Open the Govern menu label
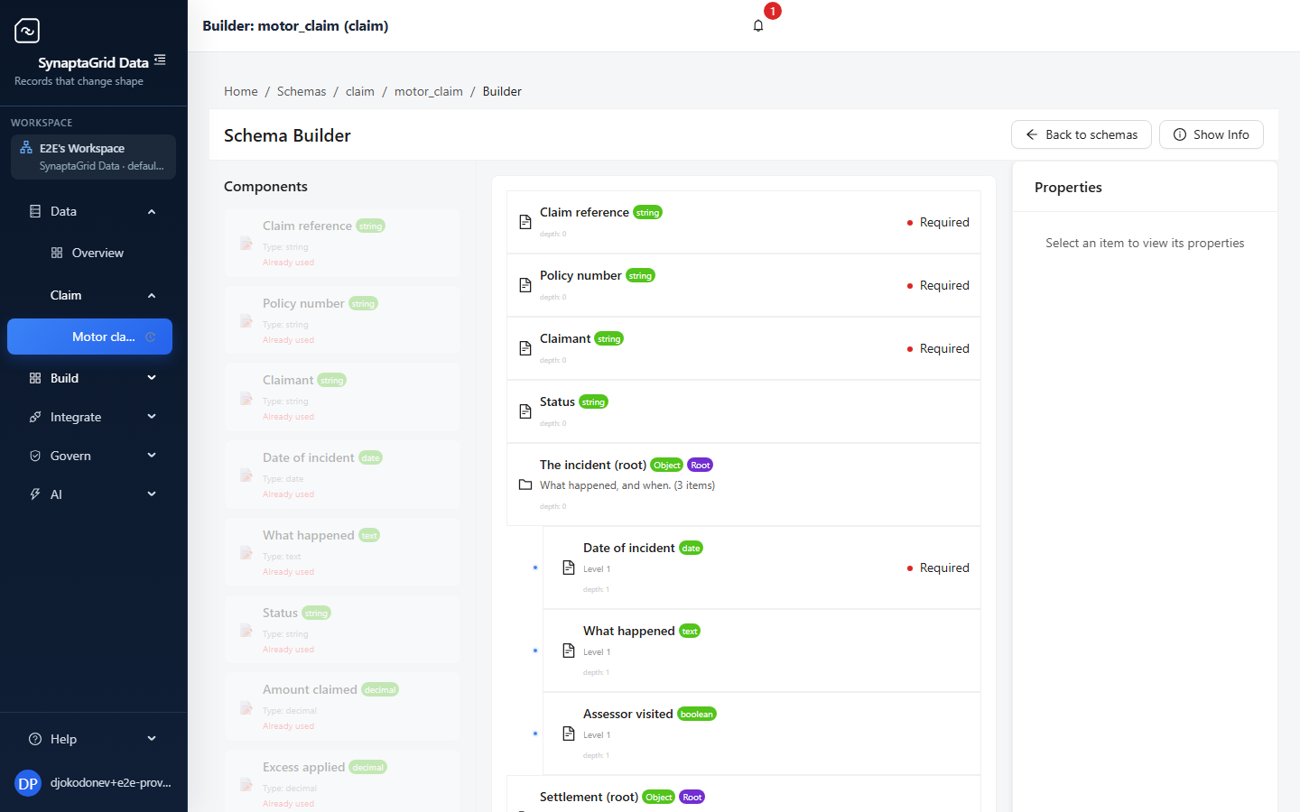1300x812 pixels. [70, 456]
